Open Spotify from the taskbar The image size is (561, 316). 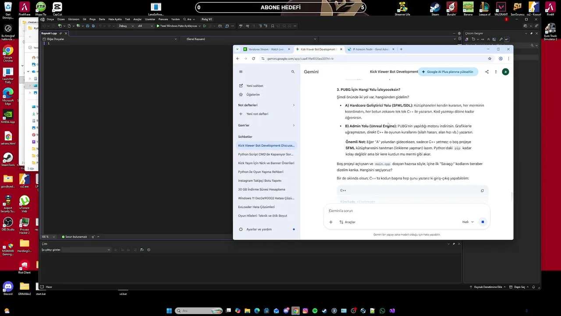point(315,311)
